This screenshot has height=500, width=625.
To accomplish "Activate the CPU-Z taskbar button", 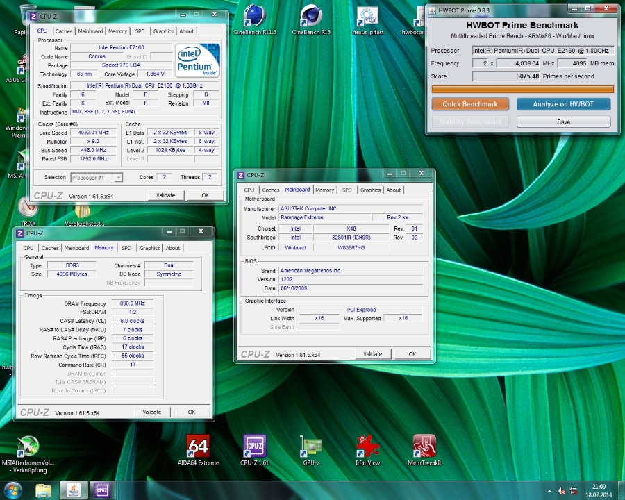I will pos(102,490).
